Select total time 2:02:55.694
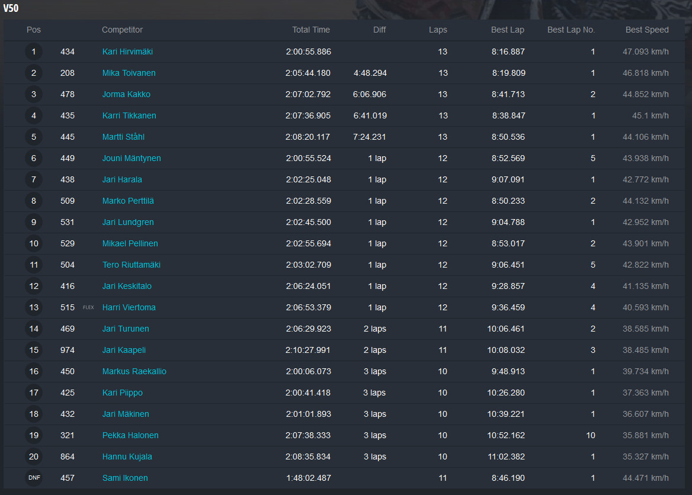This screenshot has width=692, height=495. click(309, 243)
